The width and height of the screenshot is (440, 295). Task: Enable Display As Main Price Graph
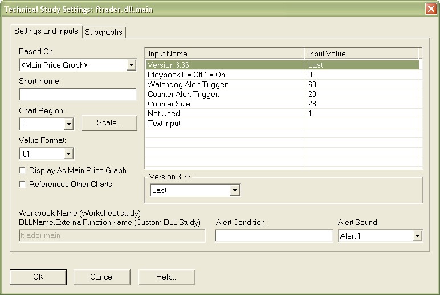(23, 170)
